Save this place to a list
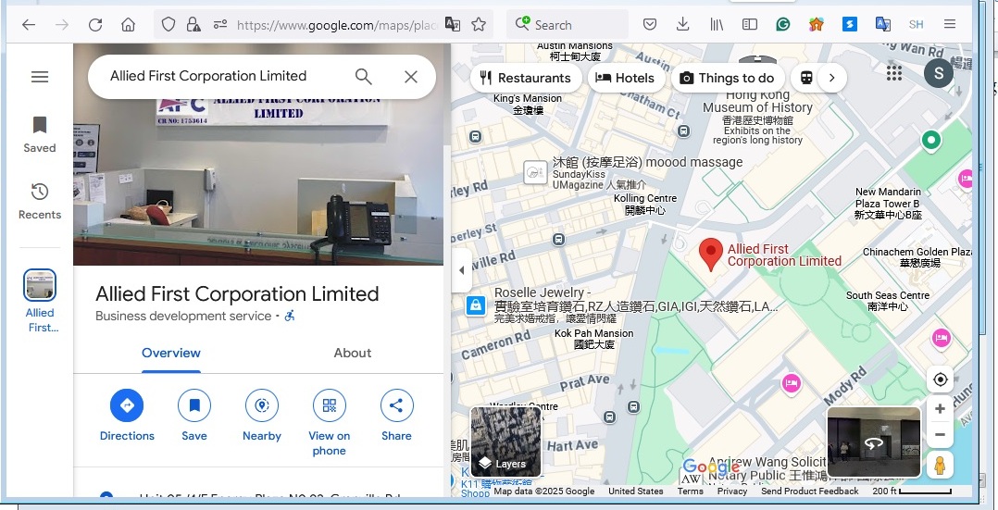This screenshot has width=998, height=510. (194, 417)
